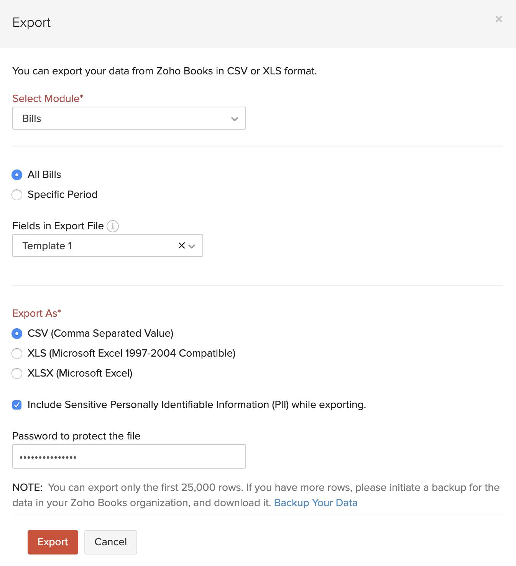Open the Backup Your Data link
516x566 pixels.
pyautogui.click(x=316, y=502)
